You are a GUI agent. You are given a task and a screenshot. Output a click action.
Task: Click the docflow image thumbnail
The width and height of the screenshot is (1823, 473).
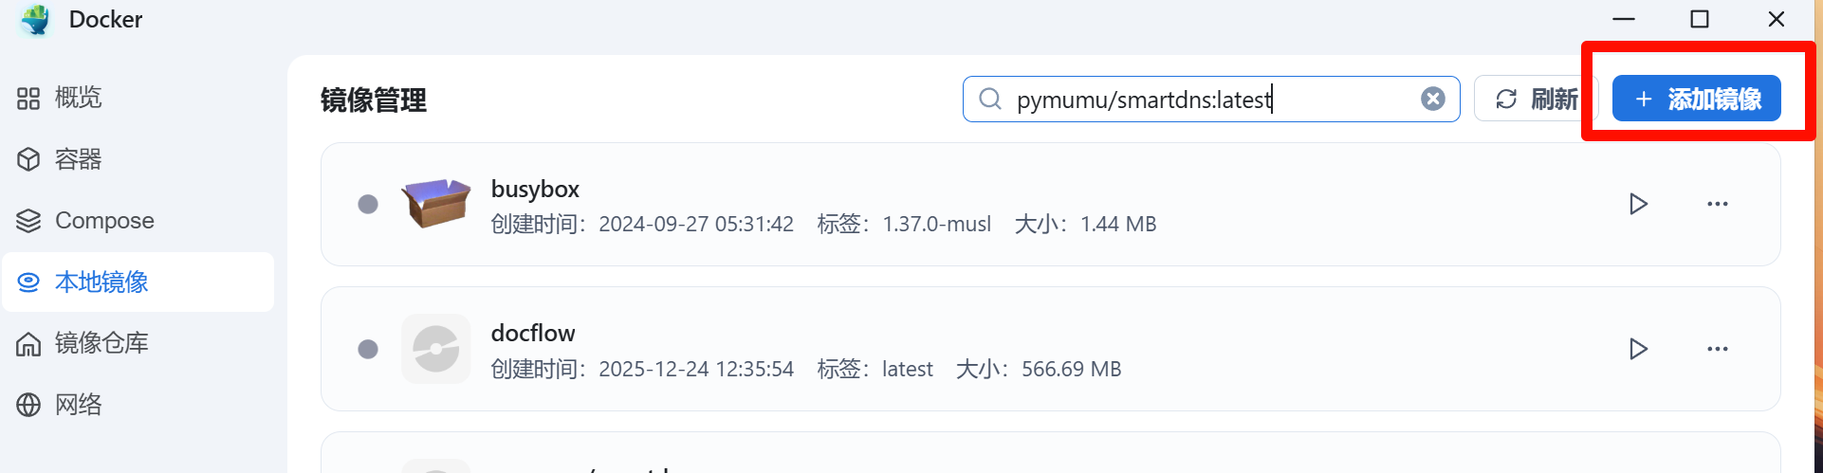click(436, 349)
